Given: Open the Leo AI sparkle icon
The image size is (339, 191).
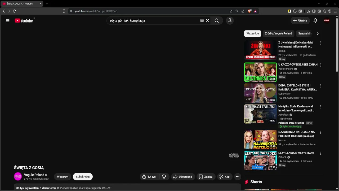Looking at the screenshot, I should [x=324, y=11].
